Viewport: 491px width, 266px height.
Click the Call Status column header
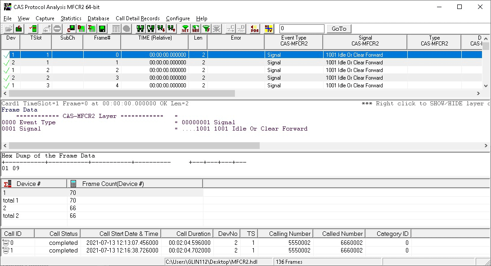(57, 234)
